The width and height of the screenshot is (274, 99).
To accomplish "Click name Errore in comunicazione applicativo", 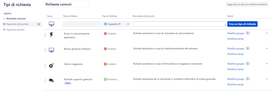I will coord(77,35).
